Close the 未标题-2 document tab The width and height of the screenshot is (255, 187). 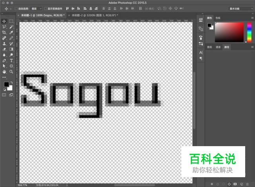(x=69, y=15)
